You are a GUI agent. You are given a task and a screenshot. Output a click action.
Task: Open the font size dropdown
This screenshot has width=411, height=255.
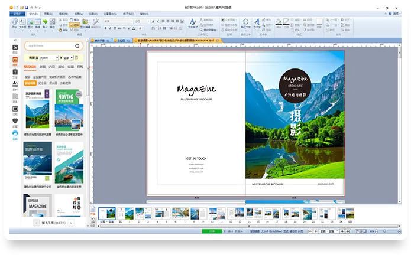pos(148,21)
